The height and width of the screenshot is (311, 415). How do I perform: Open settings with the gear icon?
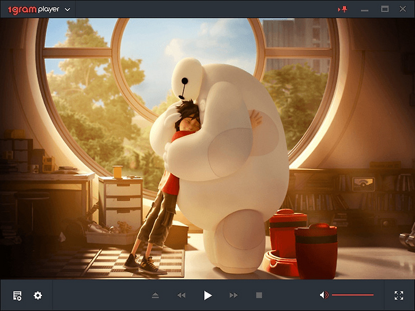point(37,295)
